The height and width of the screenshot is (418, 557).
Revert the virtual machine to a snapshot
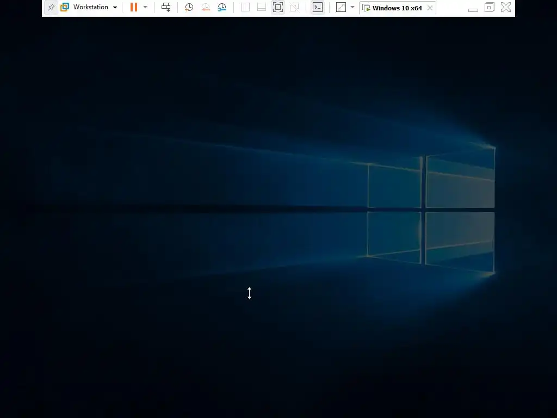[x=206, y=7]
